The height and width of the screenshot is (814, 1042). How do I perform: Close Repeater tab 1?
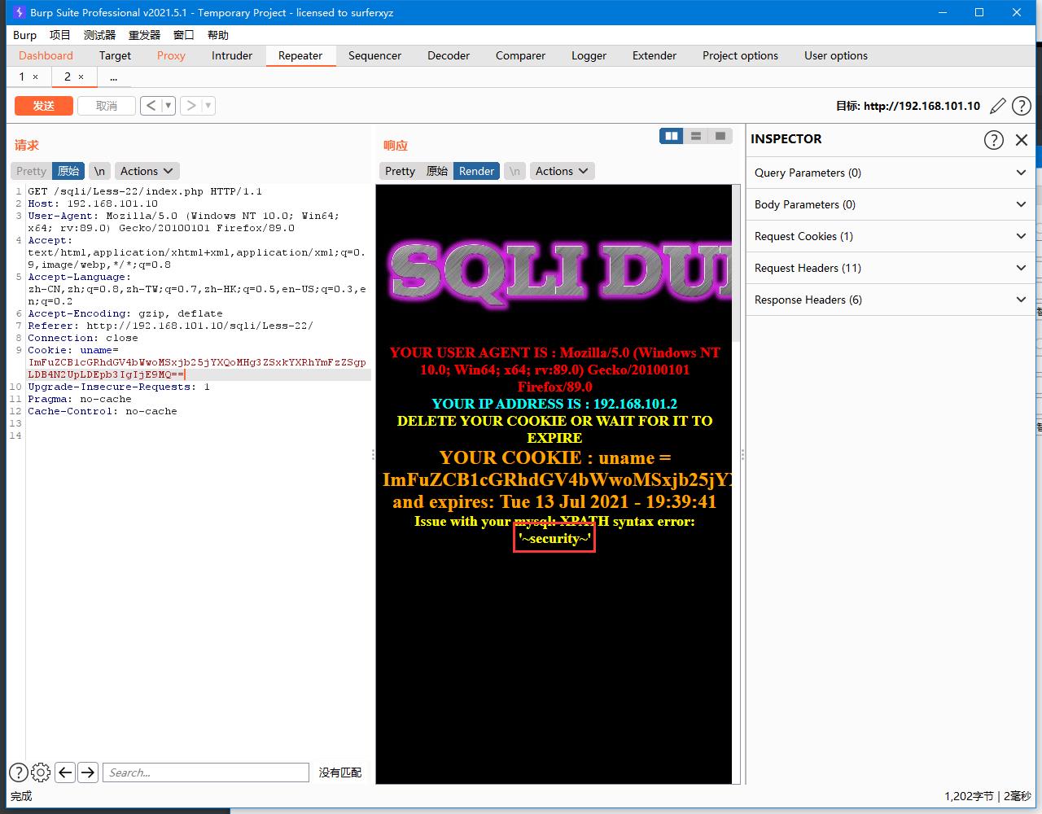click(x=35, y=77)
